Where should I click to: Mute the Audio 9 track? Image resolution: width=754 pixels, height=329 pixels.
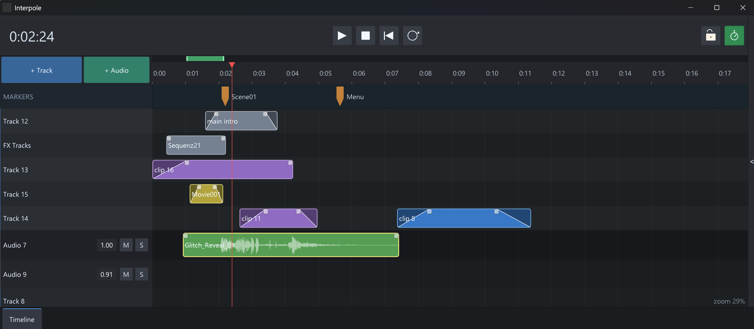point(126,275)
